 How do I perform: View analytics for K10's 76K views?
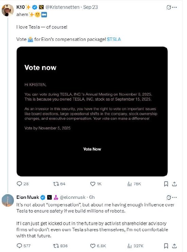[134, 184]
